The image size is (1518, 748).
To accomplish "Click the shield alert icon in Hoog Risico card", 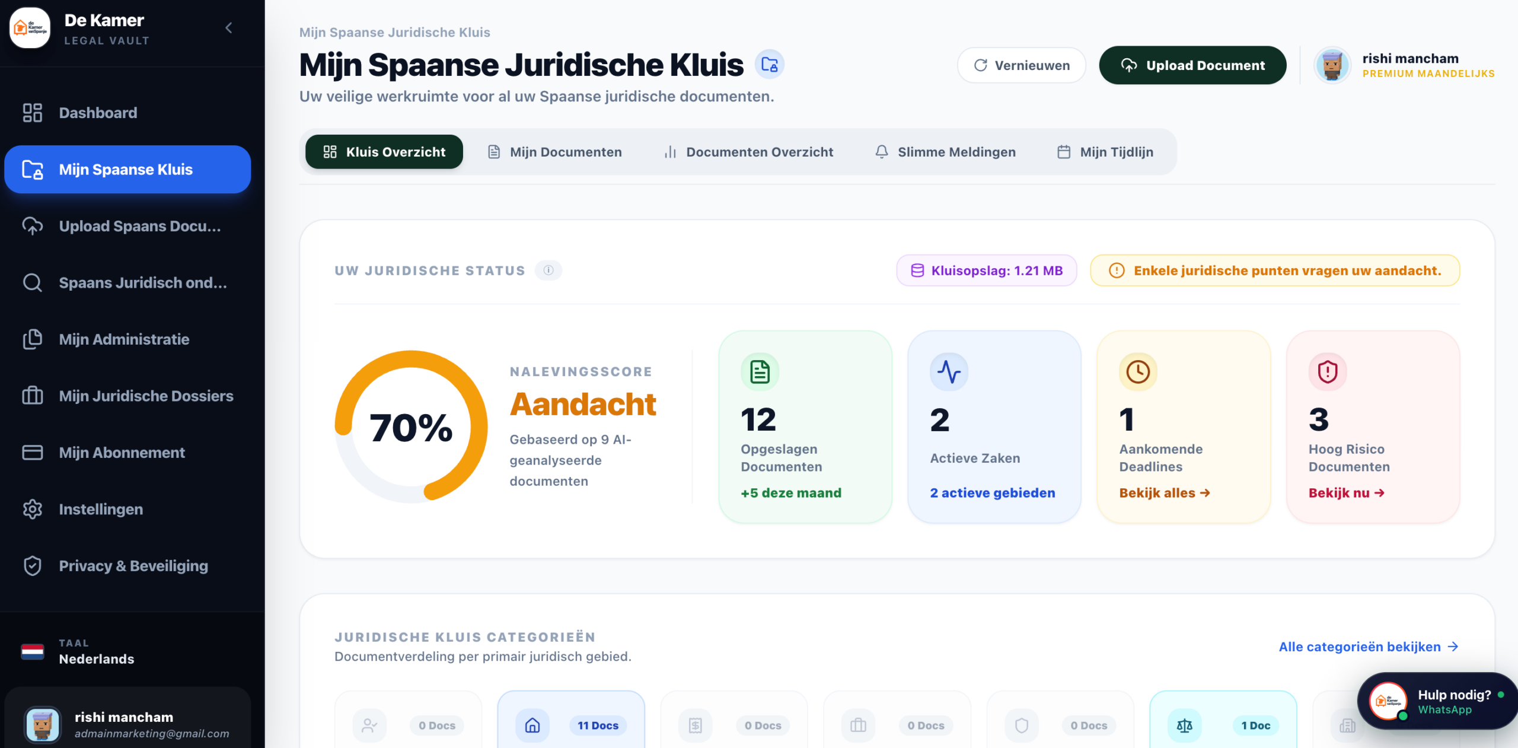I will pos(1328,372).
